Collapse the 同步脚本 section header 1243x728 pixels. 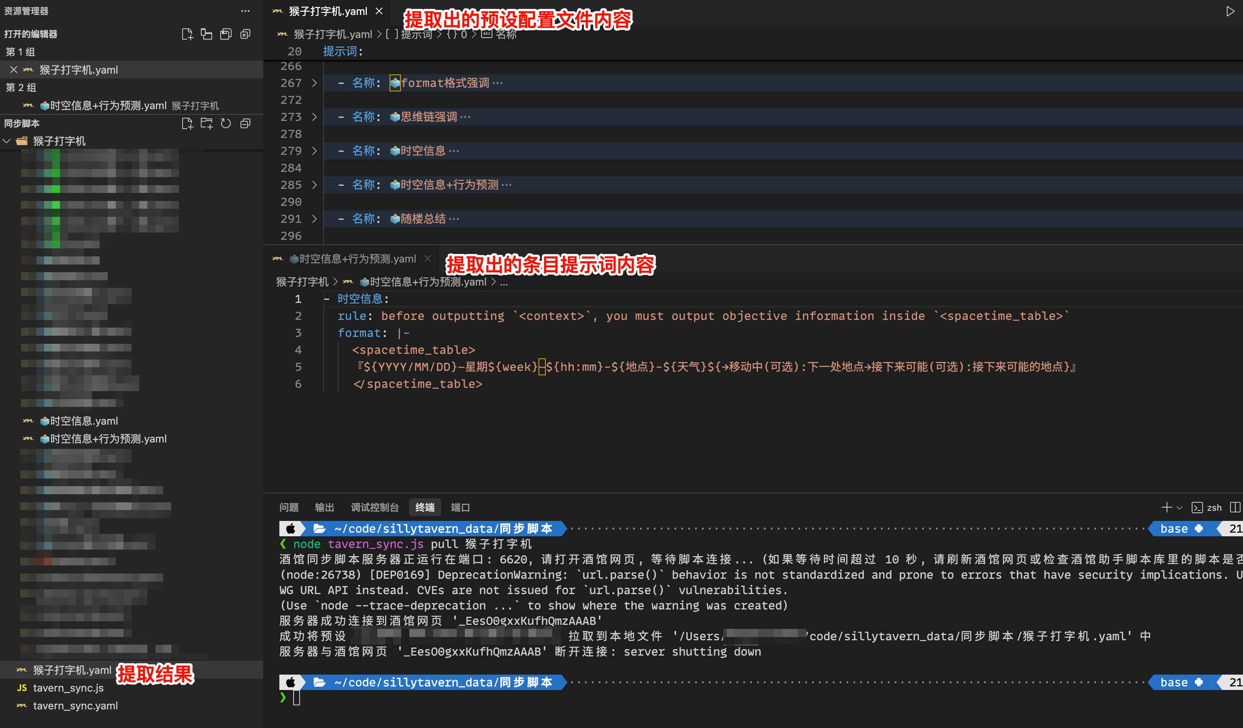click(22, 124)
